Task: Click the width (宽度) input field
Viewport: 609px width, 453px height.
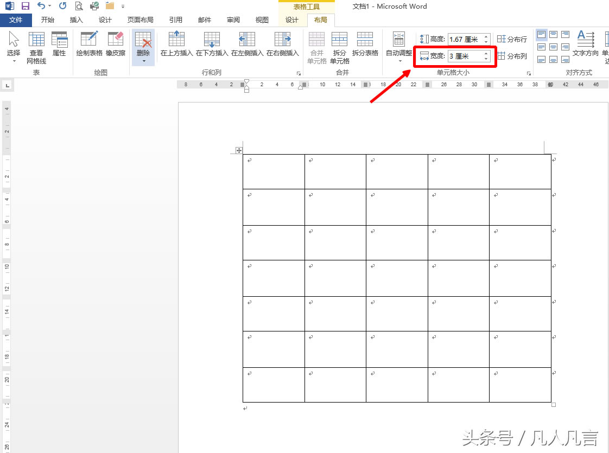Action: (x=464, y=56)
